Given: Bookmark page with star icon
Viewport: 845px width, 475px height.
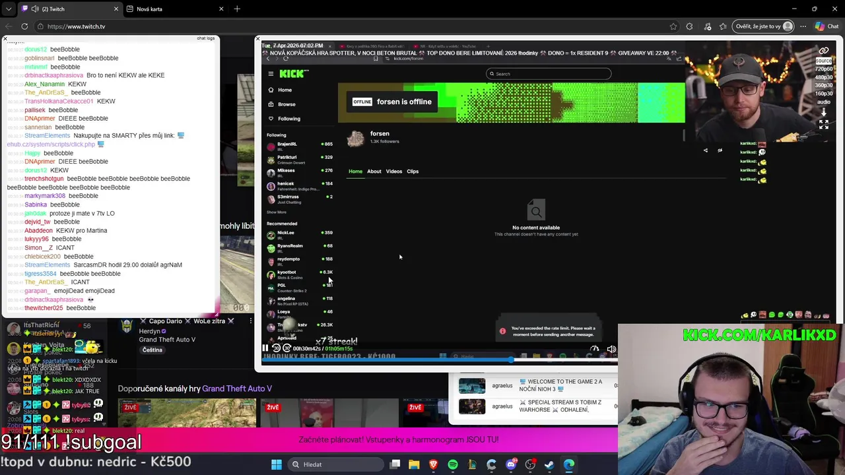Looking at the screenshot, I should 673,26.
